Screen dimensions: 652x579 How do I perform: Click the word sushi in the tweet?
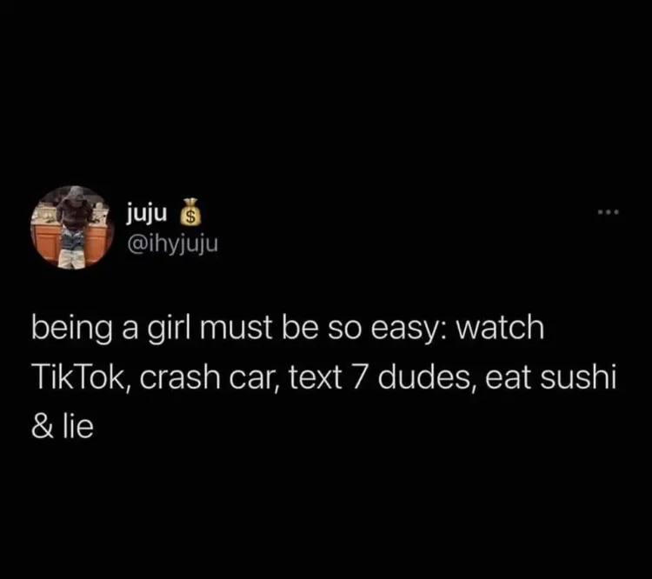point(577,377)
